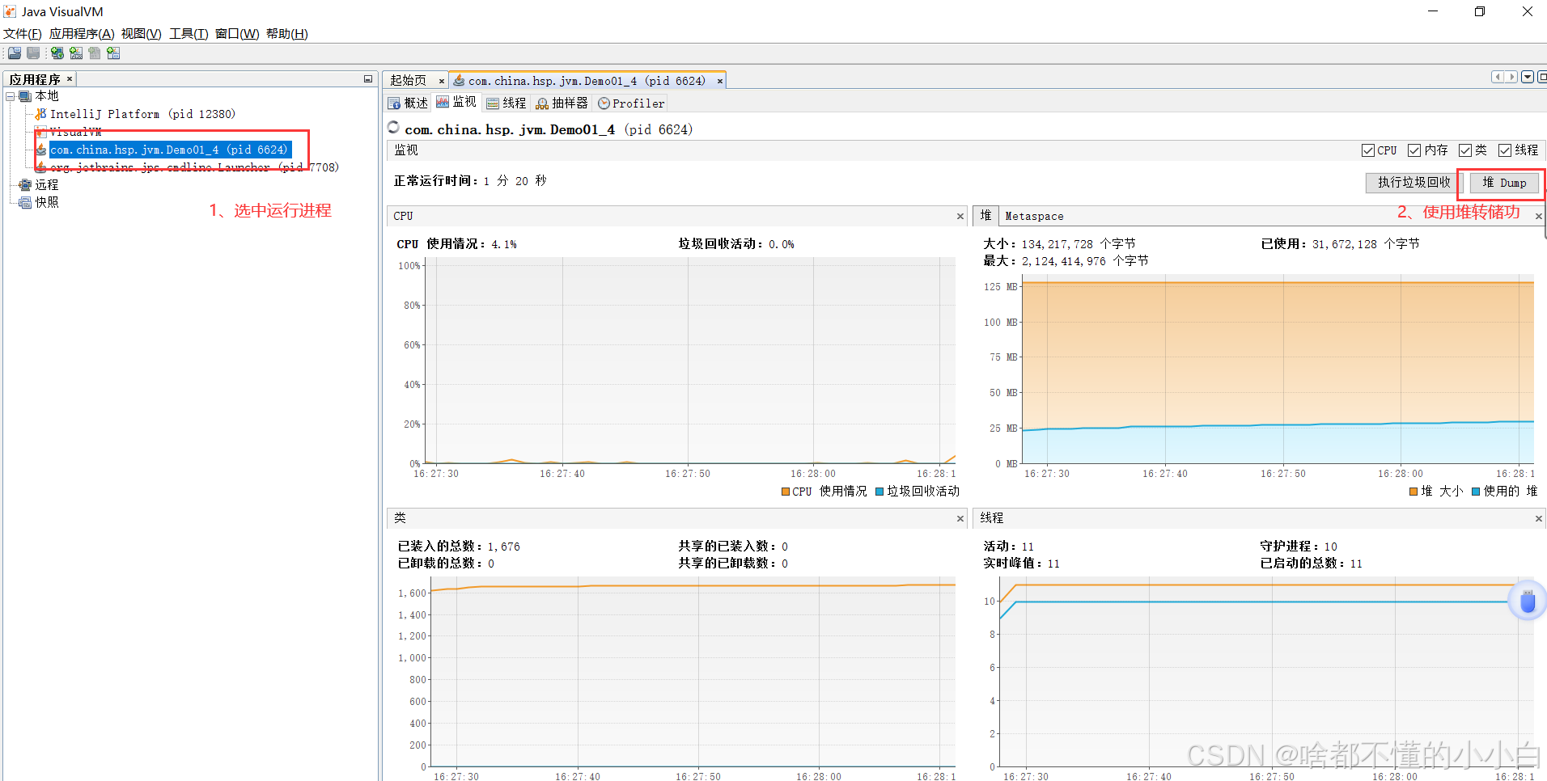Click the blue 使用的 堆 legend swatch

(1476, 492)
